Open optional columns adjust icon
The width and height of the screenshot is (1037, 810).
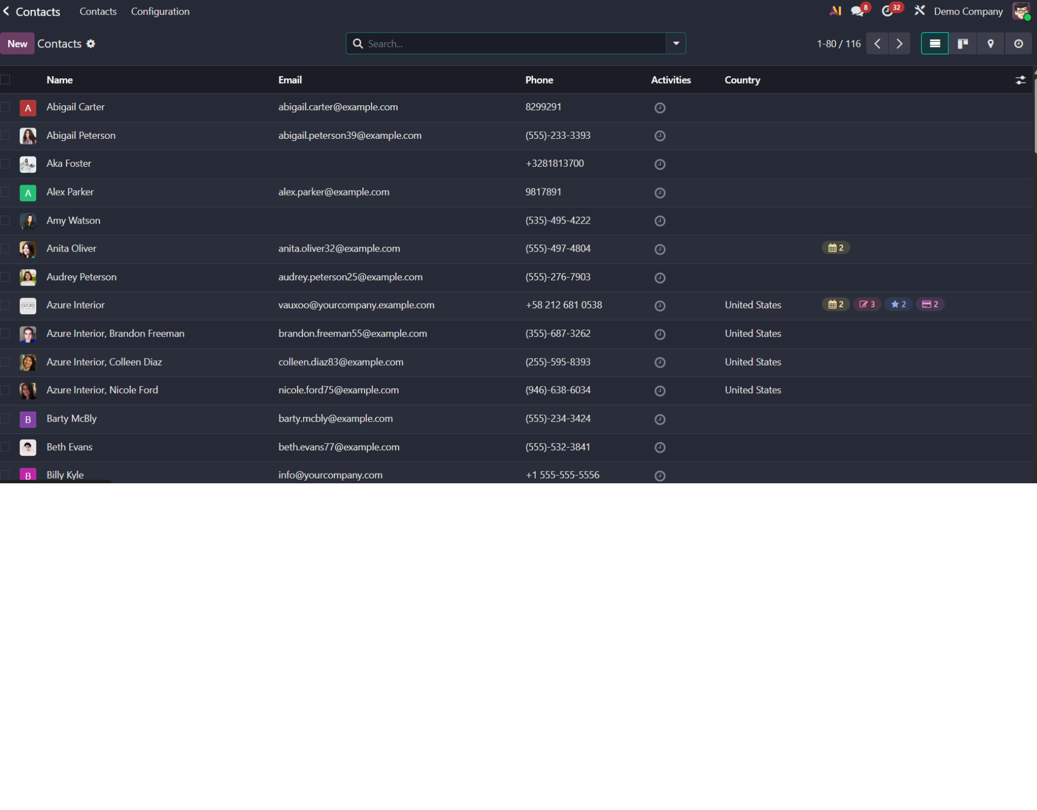point(1020,80)
